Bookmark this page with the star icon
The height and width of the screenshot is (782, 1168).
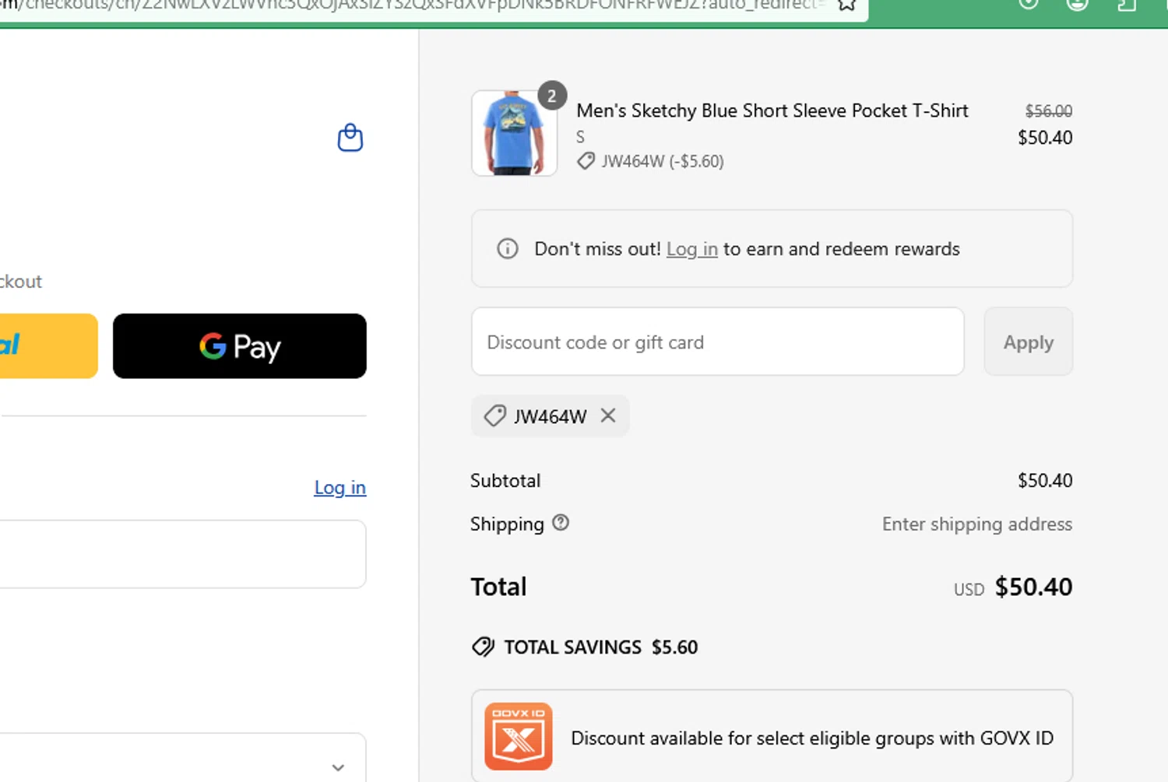[x=847, y=5]
